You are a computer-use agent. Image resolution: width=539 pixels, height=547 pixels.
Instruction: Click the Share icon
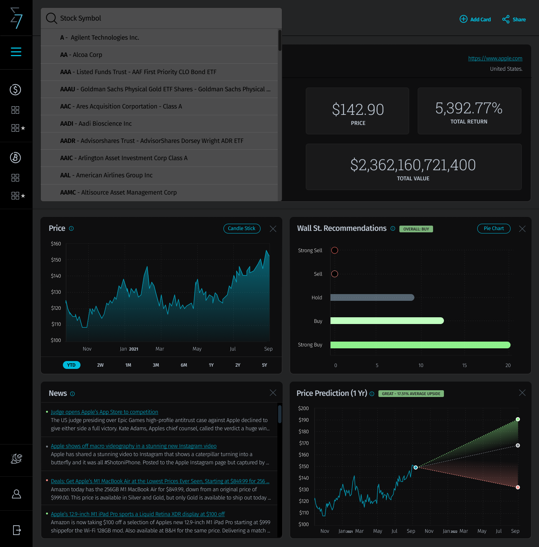point(506,19)
